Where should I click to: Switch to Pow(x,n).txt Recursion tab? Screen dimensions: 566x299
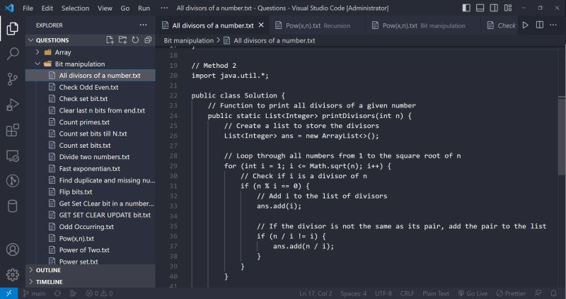click(317, 25)
